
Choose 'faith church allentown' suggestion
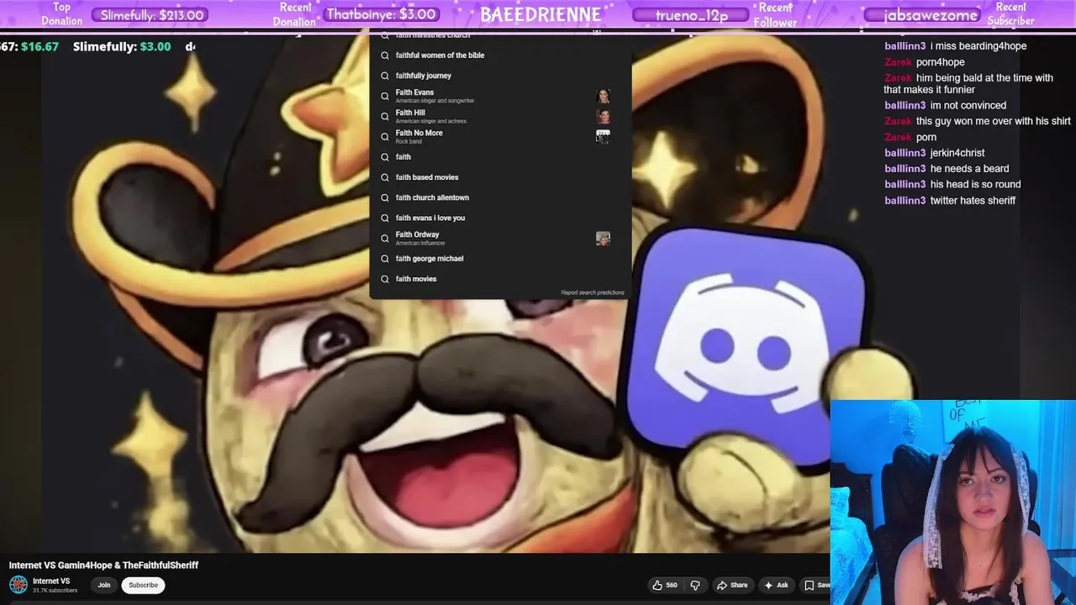(500, 197)
